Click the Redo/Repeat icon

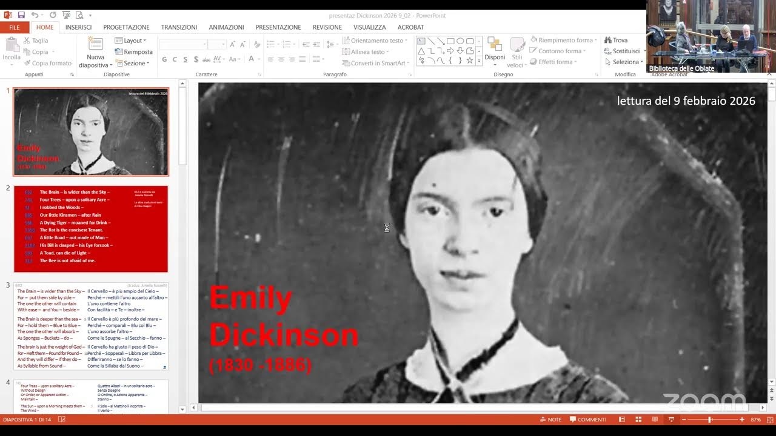click(52, 15)
